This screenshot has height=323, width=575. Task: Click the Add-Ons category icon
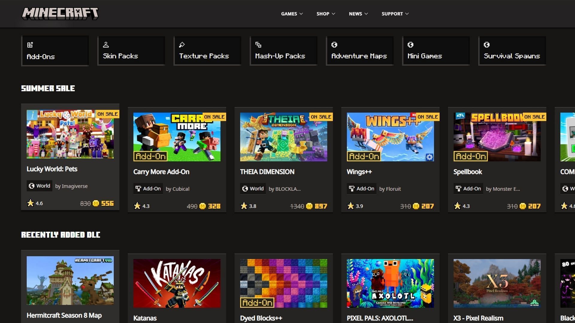tap(30, 45)
